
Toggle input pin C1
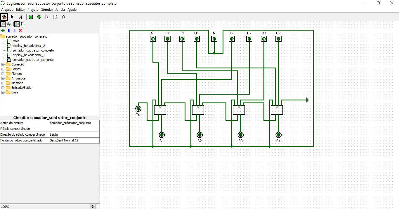[182, 39]
